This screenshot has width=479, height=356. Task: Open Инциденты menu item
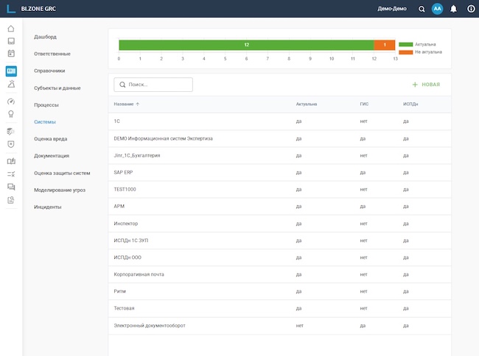point(48,207)
